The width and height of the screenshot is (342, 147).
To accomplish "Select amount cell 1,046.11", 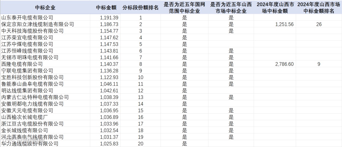I will 106,84.
